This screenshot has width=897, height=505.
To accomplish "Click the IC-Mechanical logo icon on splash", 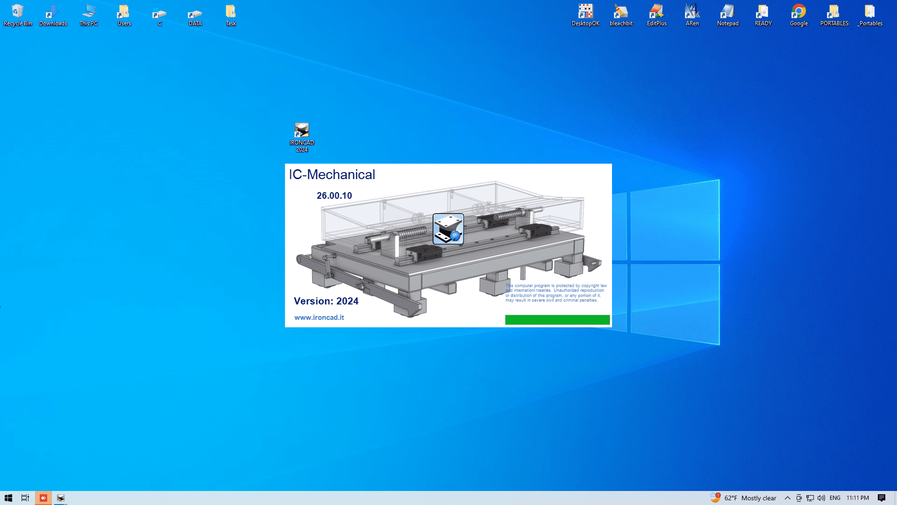I will 448,229.
